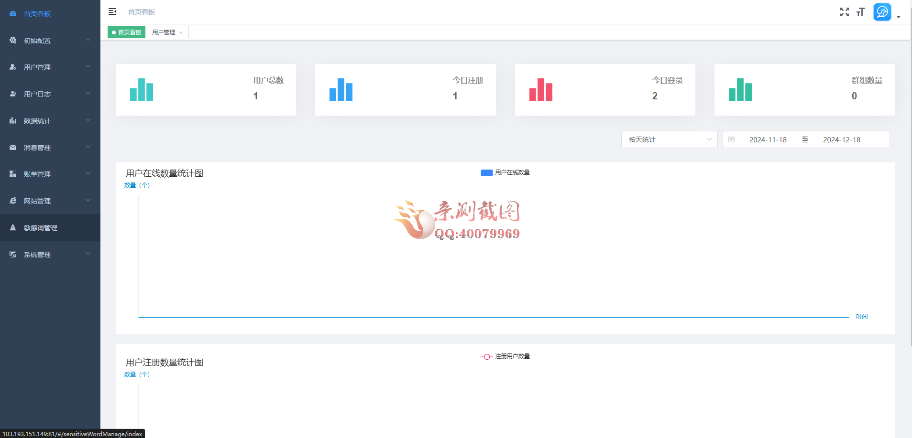The image size is (912, 438).
Task: Open 敏感词管理 in the sidebar
Action: click(x=41, y=228)
